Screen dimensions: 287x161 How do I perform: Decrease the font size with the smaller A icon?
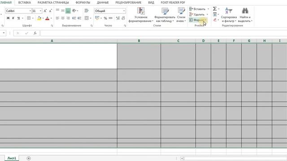pyautogui.click(x=51, y=11)
